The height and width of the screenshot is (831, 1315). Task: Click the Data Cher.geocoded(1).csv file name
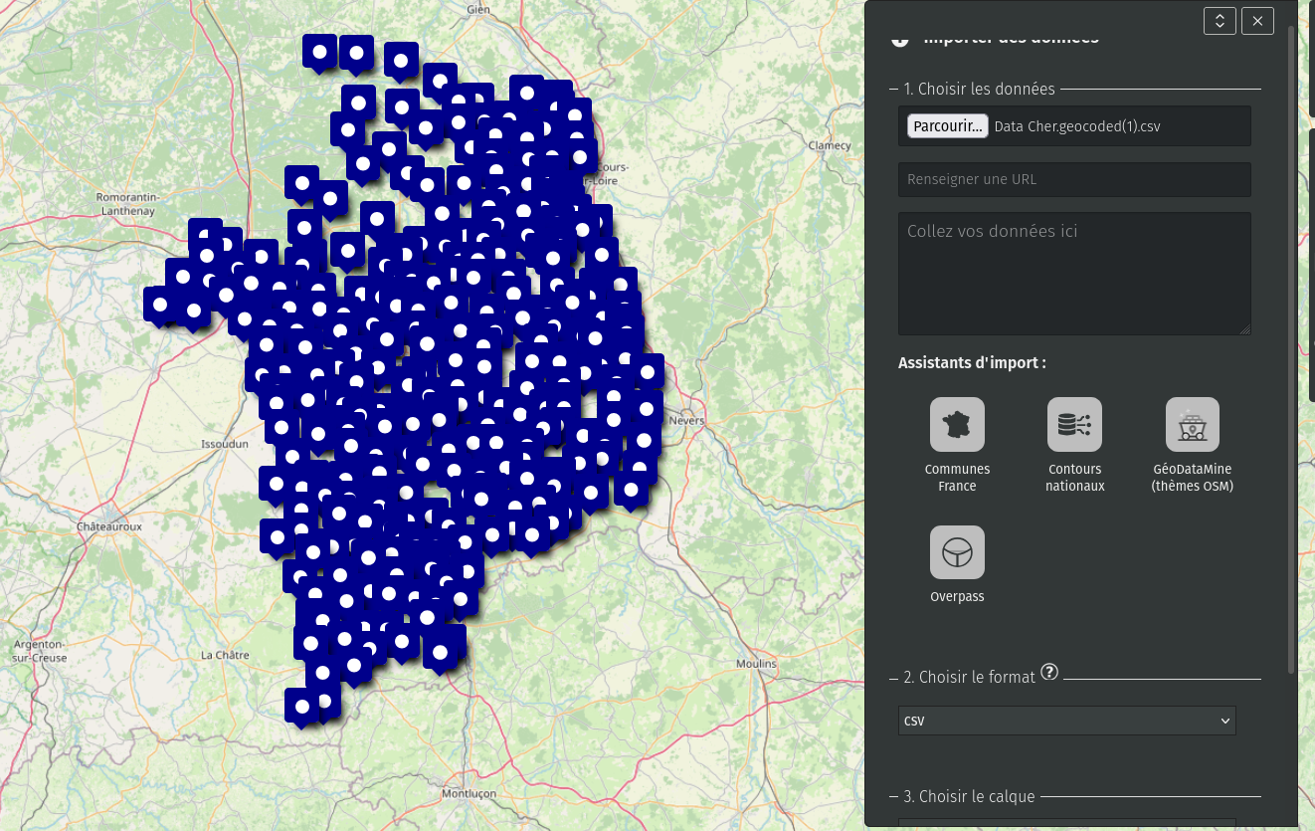tap(1077, 126)
